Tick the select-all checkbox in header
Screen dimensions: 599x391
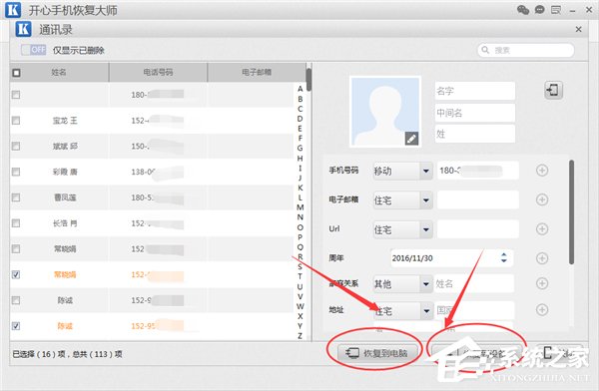[x=16, y=73]
